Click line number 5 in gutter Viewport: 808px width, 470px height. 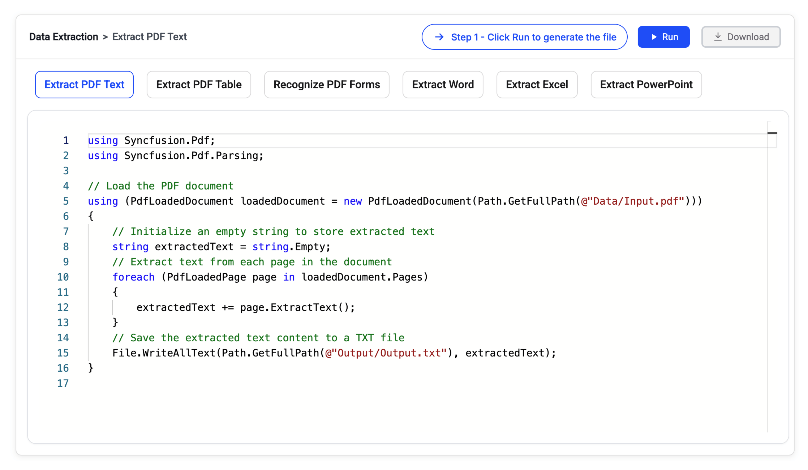pos(66,201)
